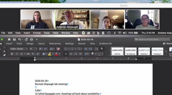Apply the Heading 2 style

[x=157, y=51]
